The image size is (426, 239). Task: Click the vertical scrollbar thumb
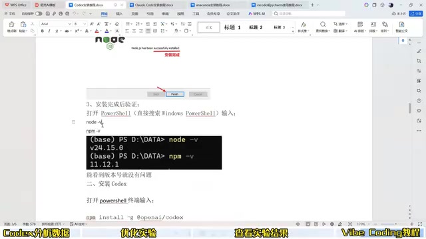tap(410, 108)
